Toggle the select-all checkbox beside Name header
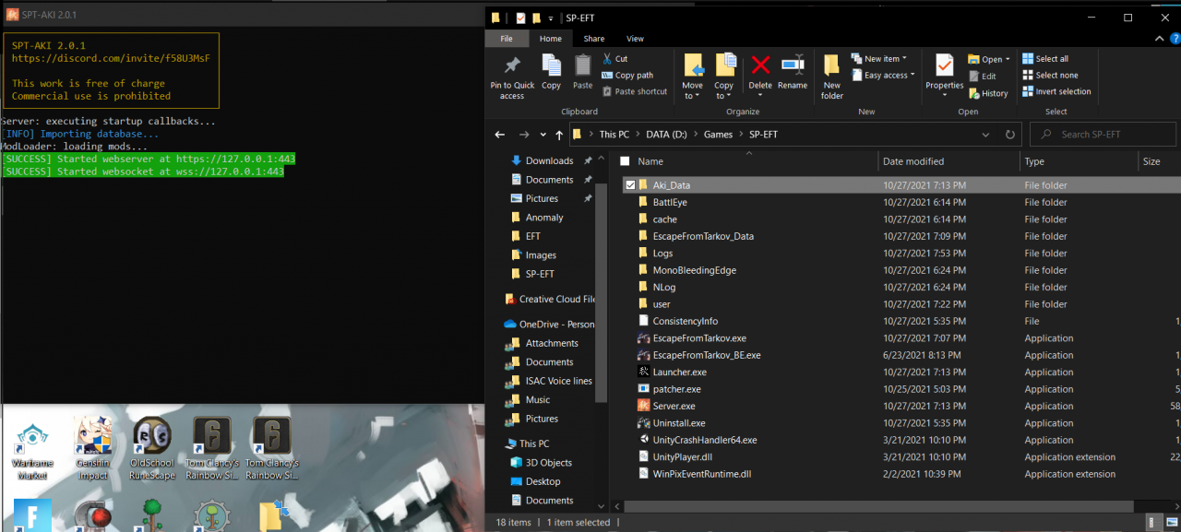Viewport: 1181px width, 532px height. click(625, 161)
